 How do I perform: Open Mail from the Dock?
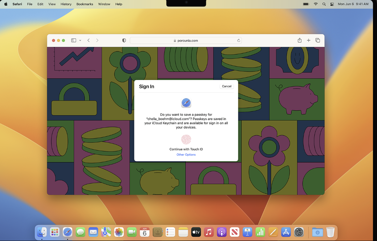[93, 232]
